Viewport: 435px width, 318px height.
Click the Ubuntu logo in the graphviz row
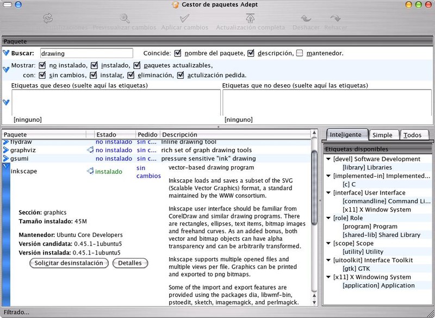pos(90,150)
